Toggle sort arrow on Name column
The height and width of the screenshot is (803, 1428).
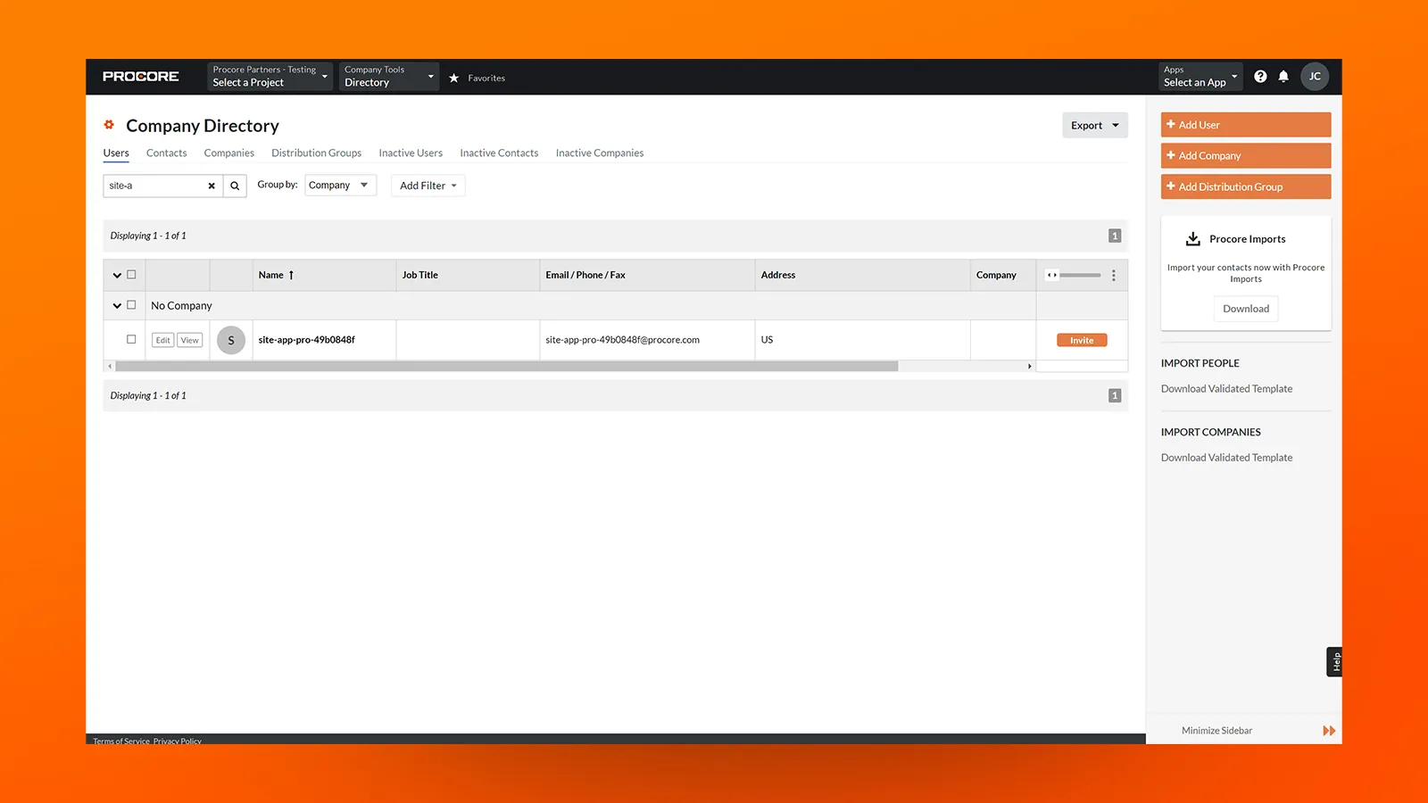coord(291,276)
